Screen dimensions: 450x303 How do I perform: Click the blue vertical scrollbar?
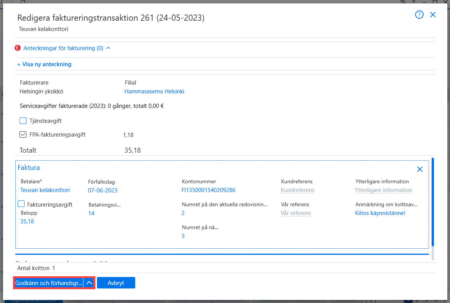click(x=433, y=202)
